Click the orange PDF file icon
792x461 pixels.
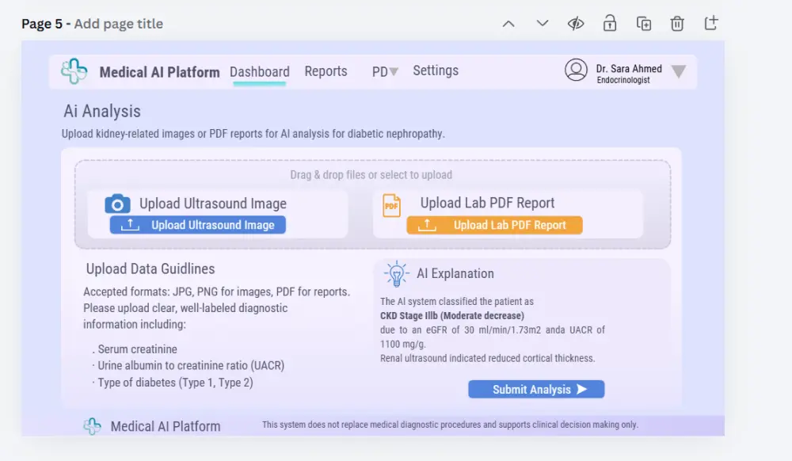(x=391, y=206)
